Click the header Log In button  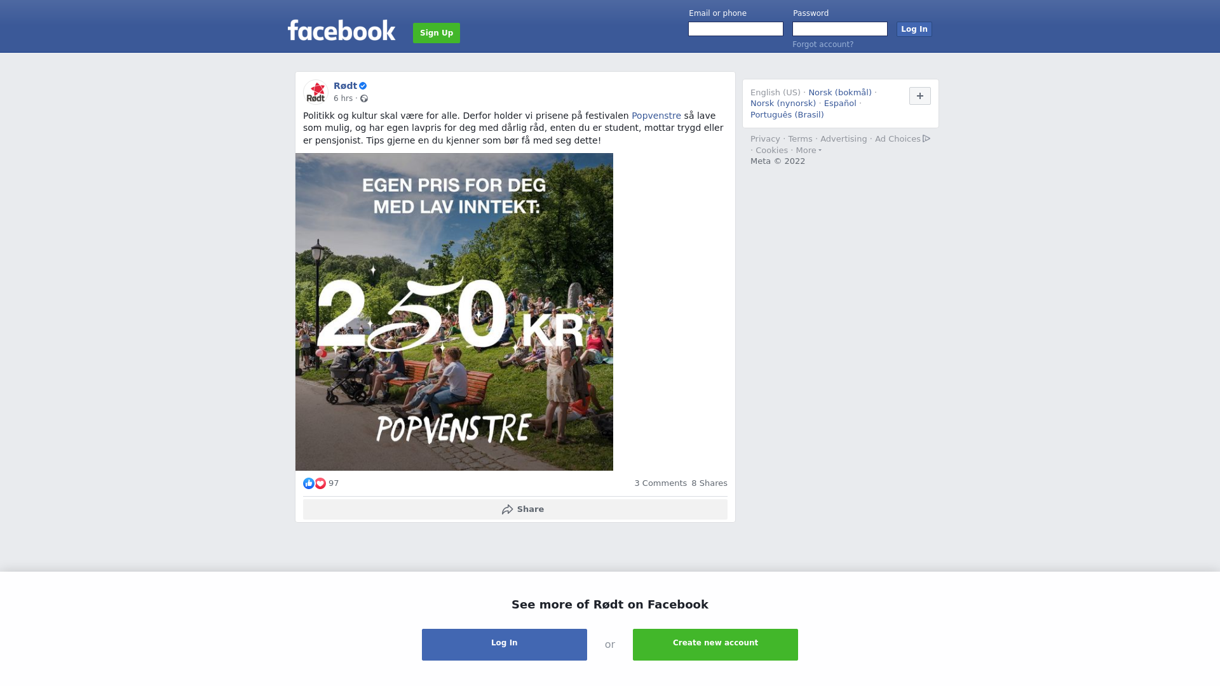(914, 29)
